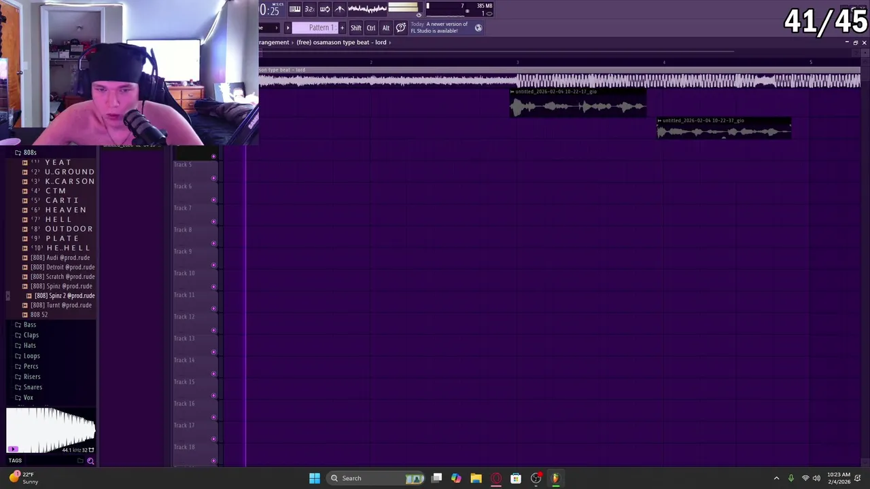
Task: Select the K..CARSON 808 sample
Action: (63, 181)
